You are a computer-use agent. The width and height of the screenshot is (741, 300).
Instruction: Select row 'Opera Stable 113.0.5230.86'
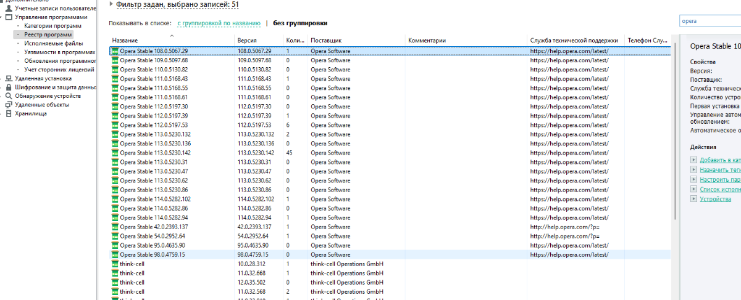click(x=390, y=190)
